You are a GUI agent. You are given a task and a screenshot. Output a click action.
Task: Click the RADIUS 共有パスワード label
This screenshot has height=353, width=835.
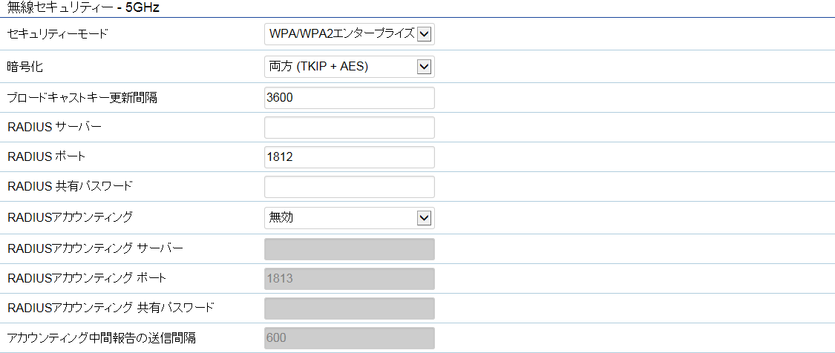pos(70,186)
